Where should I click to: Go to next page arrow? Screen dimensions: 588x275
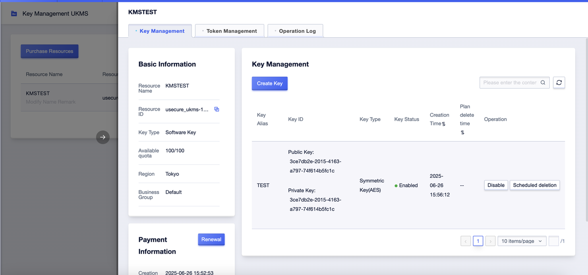(490, 241)
